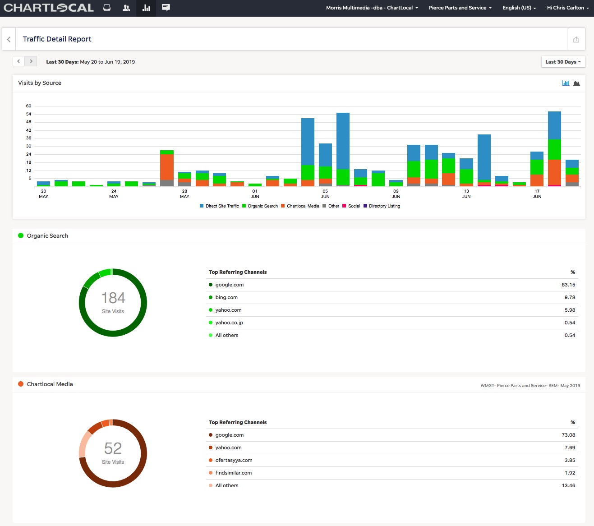Go to previous date period arrow
This screenshot has height=526, width=594.
tap(18, 61)
